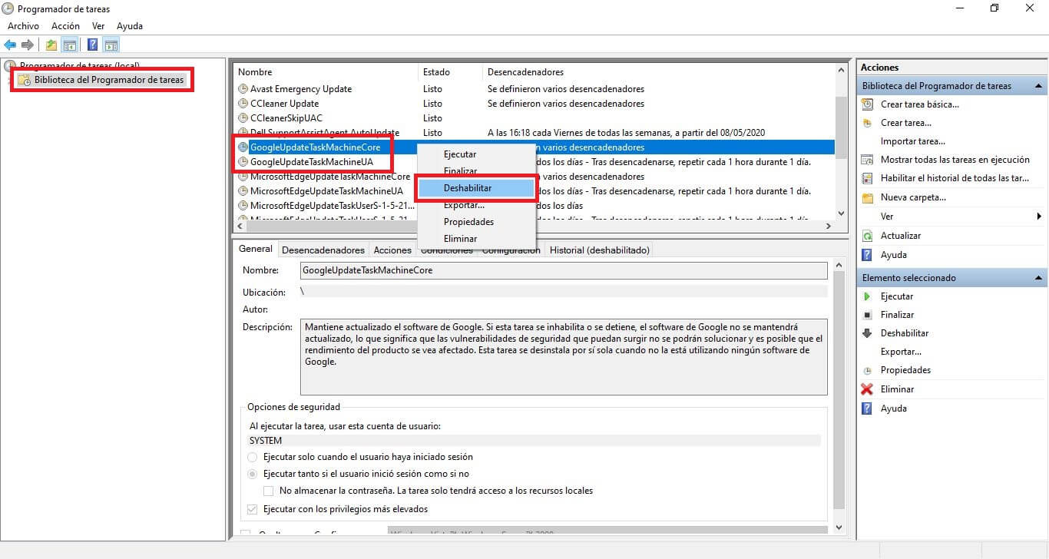
Task: Click the task list scroll-down arrow
Action: tap(840, 213)
